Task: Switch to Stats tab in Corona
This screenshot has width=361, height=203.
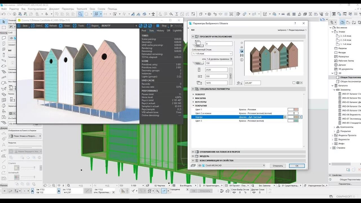Action: pyautogui.click(x=151, y=30)
